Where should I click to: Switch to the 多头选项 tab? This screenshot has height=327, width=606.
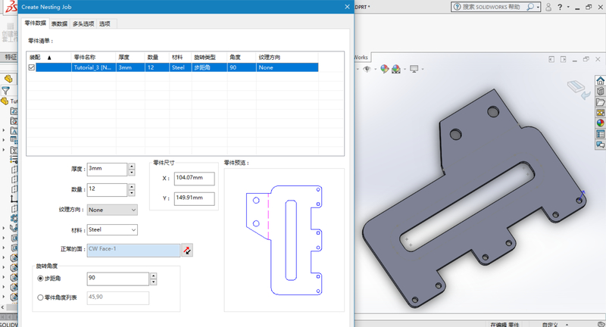83,23
